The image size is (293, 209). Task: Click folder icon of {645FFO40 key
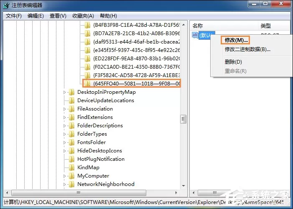[x=87, y=83]
